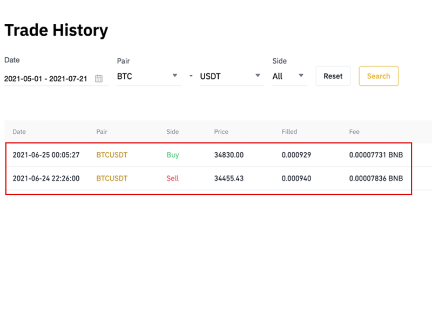Image resolution: width=432 pixels, height=324 pixels.
Task: Open the date range calendar icon
Action: pyautogui.click(x=99, y=78)
